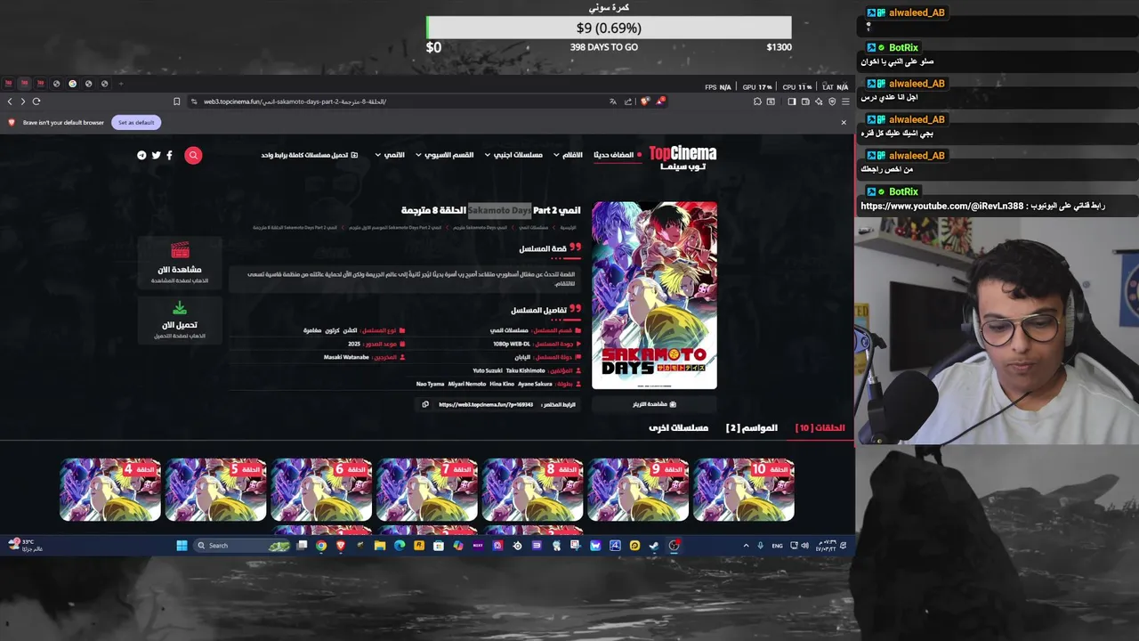Open episode 5 thumbnail
Viewport: 1139px width, 641px height.
pos(215,490)
